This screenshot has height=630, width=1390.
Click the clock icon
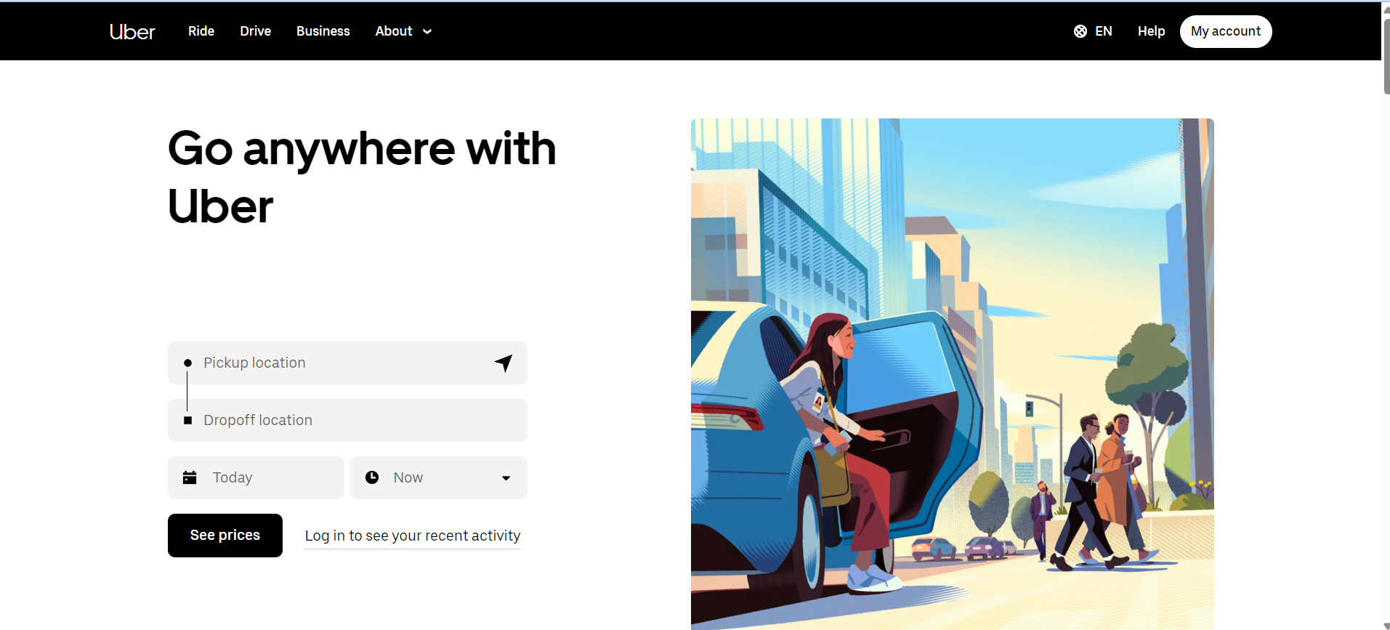coord(372,477)
